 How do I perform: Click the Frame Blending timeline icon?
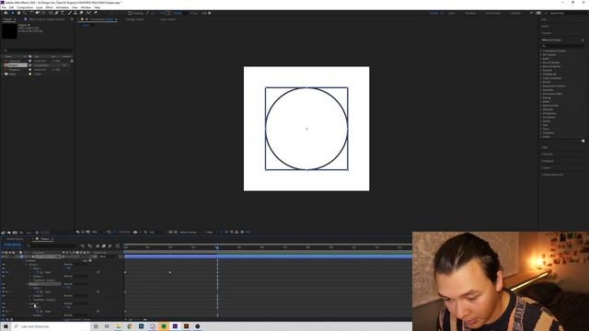[104, 245]
